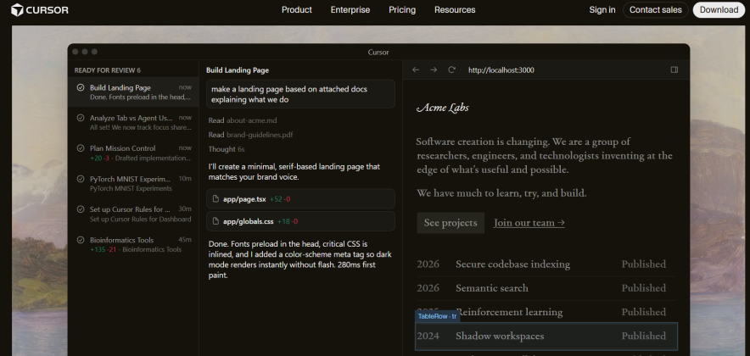
Task: Click the app/globals.css file icon
Action: click(215, 221)
